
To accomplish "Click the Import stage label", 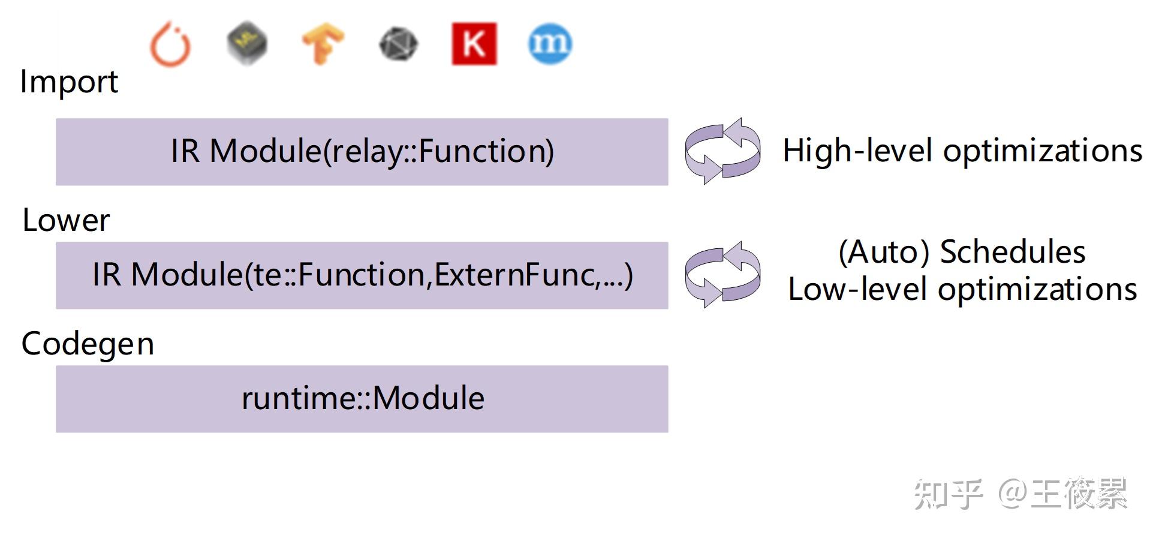I will coord(69,82).
